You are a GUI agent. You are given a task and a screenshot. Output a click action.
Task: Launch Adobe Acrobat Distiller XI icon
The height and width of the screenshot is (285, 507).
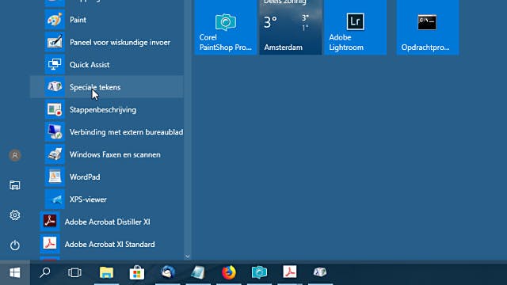point(50,222)
